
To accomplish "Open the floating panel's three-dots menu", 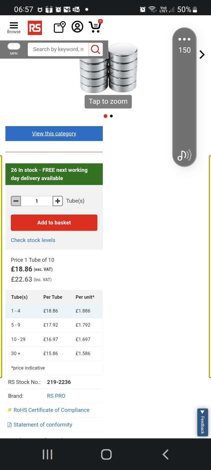I will (184, 39).
